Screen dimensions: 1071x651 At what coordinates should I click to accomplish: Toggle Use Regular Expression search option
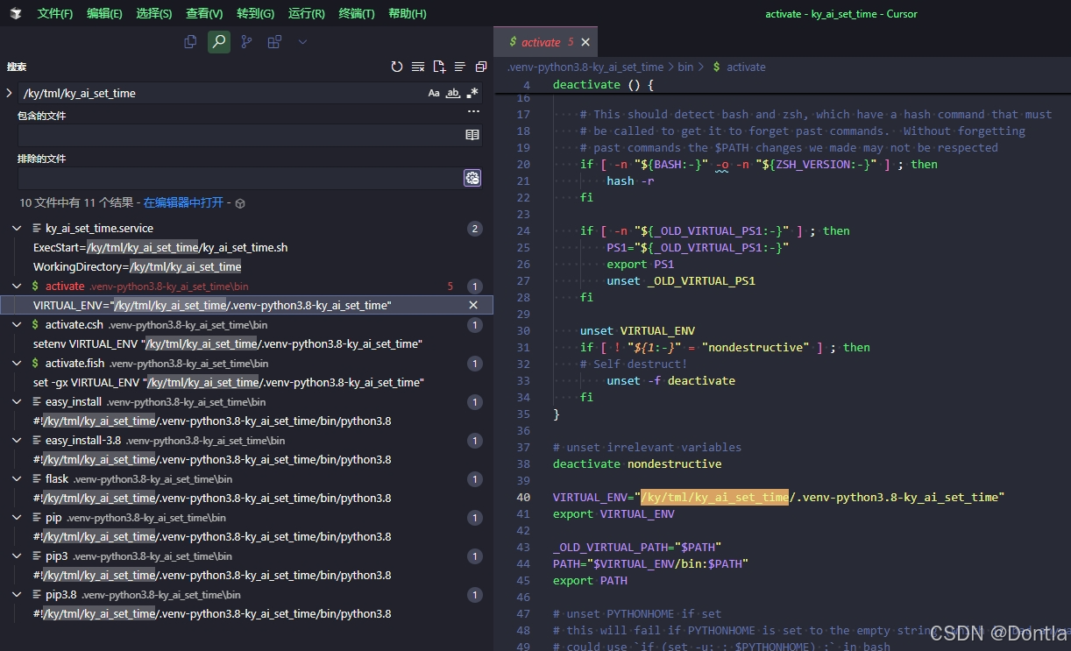472,92
